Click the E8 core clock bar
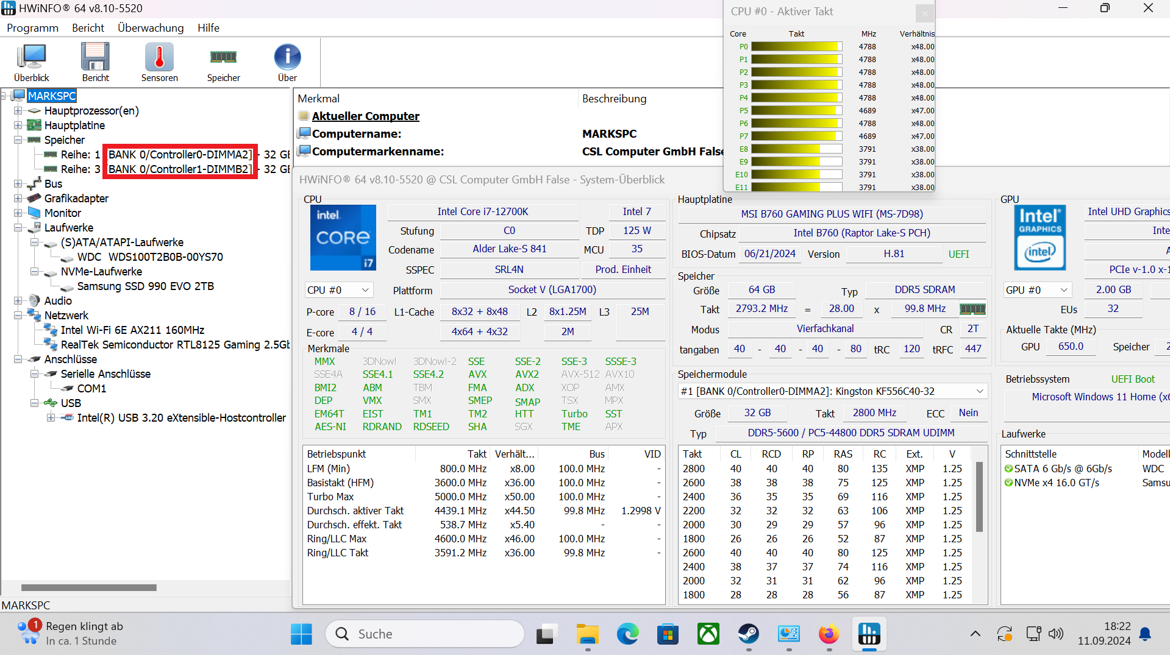The width and height of the screenshot is (1170, 655). [x=796, y=149]
